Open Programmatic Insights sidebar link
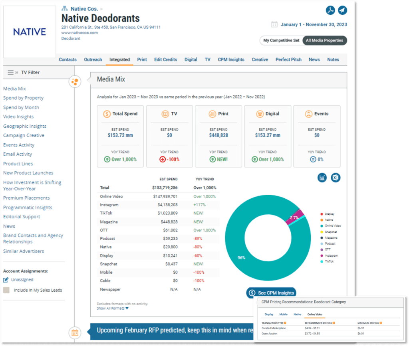409x346 pixels. click(28, 208)
